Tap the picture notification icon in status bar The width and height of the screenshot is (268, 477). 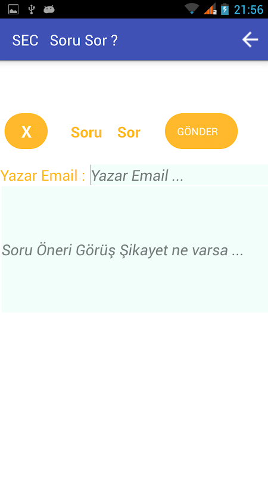(13, 10)
